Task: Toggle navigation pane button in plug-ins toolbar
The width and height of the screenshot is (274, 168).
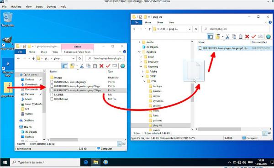Action: [x=210, y=37]
